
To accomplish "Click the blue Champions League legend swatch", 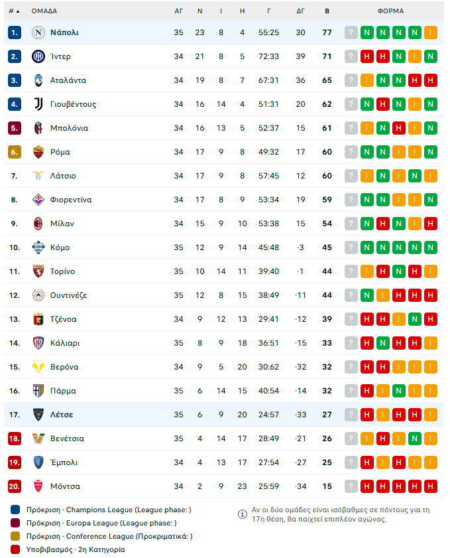I will click(15, 510).
